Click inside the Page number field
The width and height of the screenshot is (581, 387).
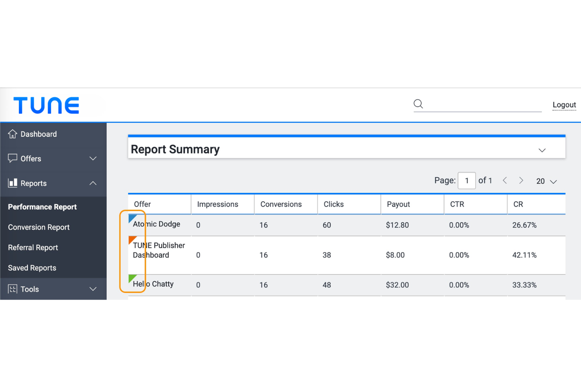[x=466, y=180]
